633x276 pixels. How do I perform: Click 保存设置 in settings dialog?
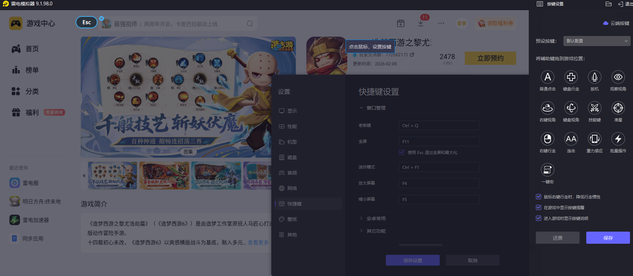pos(412,260)
